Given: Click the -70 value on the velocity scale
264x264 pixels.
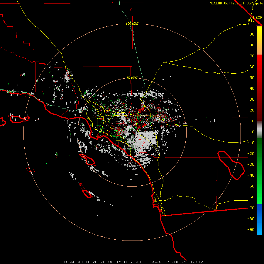Looking at the screenshot, I should (x=251, y=208).
